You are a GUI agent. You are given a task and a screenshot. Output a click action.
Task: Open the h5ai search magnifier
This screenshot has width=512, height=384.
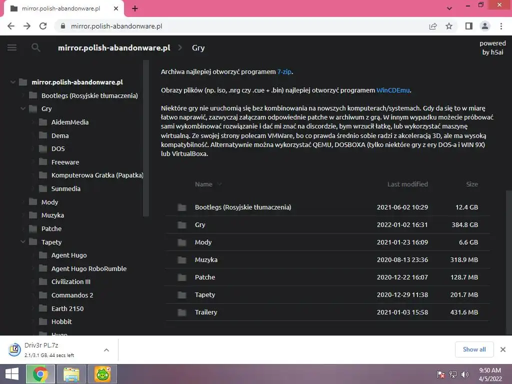[36, 47]
